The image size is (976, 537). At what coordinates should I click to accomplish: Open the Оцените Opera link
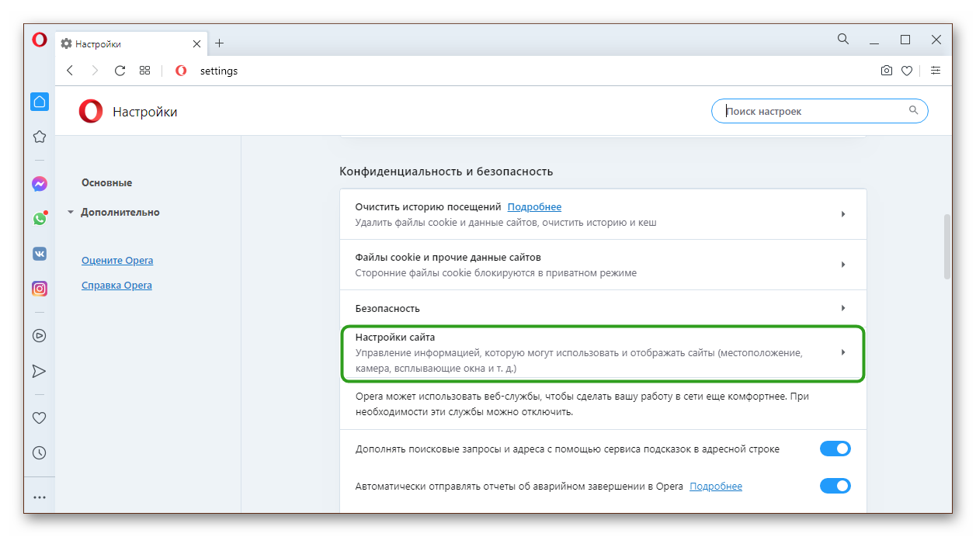117,261
